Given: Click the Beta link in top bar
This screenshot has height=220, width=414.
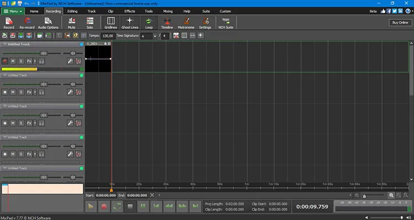Looking at the screenshot, I should click(x=373, y=11).
